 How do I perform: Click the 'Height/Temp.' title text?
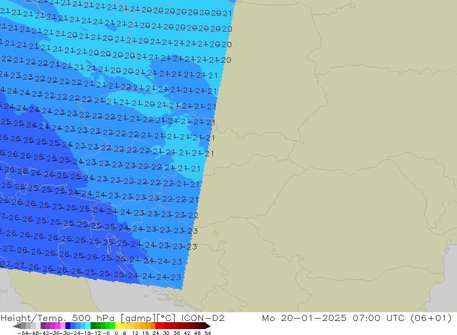(34, 318)
